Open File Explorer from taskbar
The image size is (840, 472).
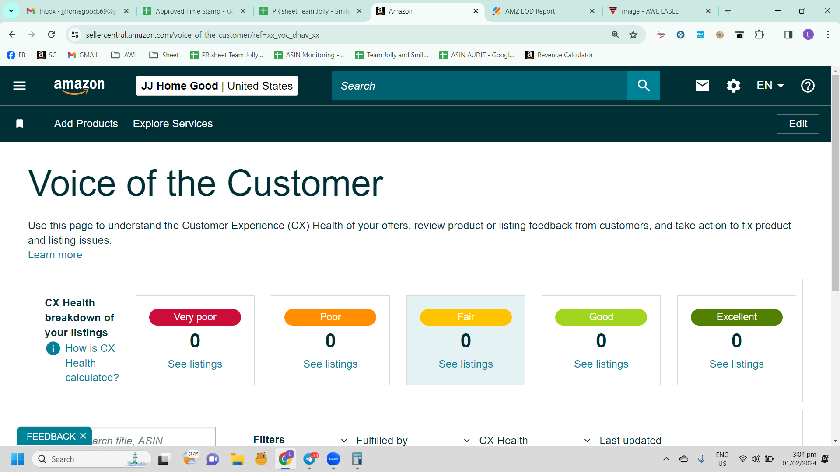(x=237, y=459)
